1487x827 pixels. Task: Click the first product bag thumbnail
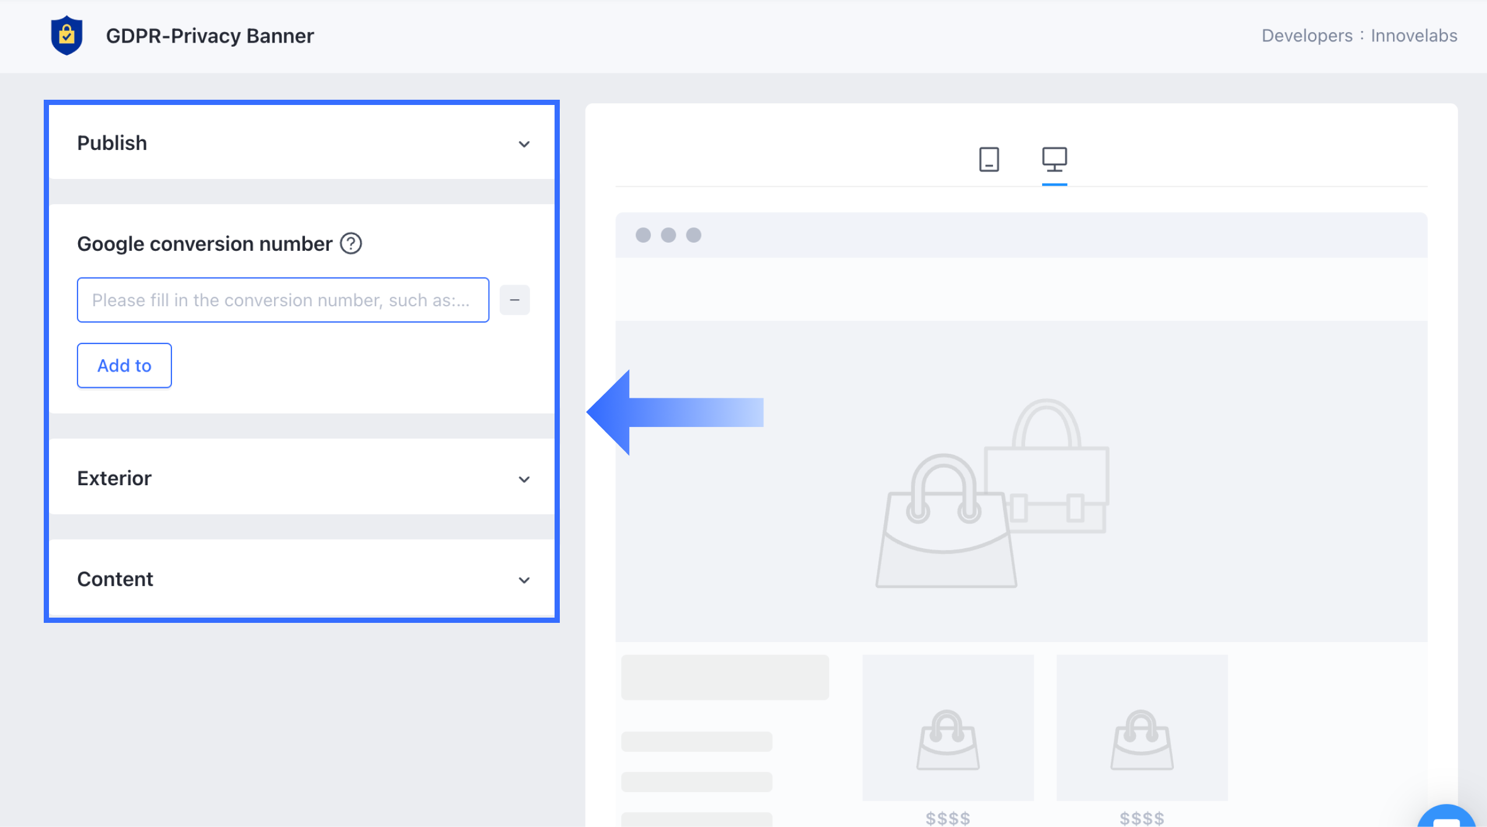point(948,740)
